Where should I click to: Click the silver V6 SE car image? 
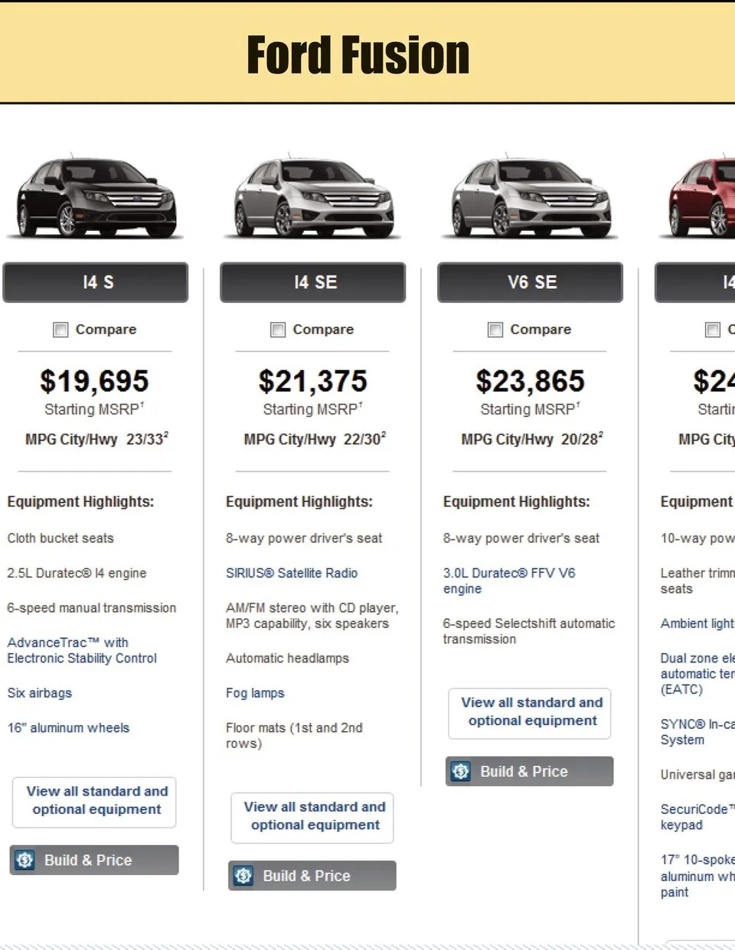[531, 197]
